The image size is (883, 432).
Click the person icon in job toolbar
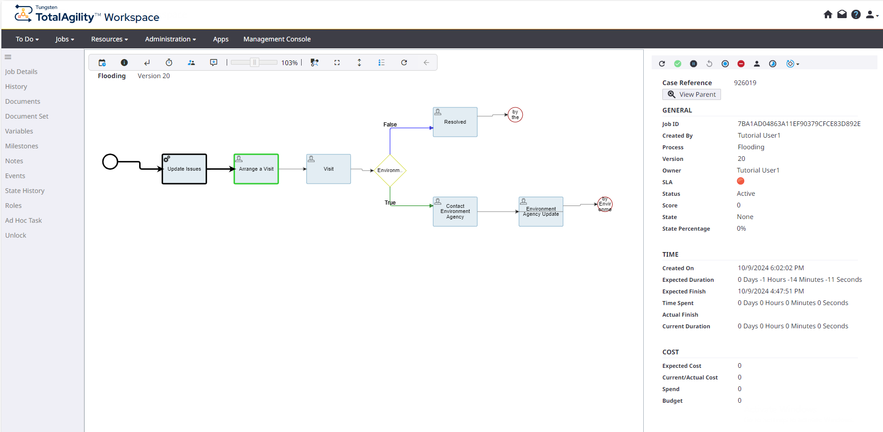757,64
